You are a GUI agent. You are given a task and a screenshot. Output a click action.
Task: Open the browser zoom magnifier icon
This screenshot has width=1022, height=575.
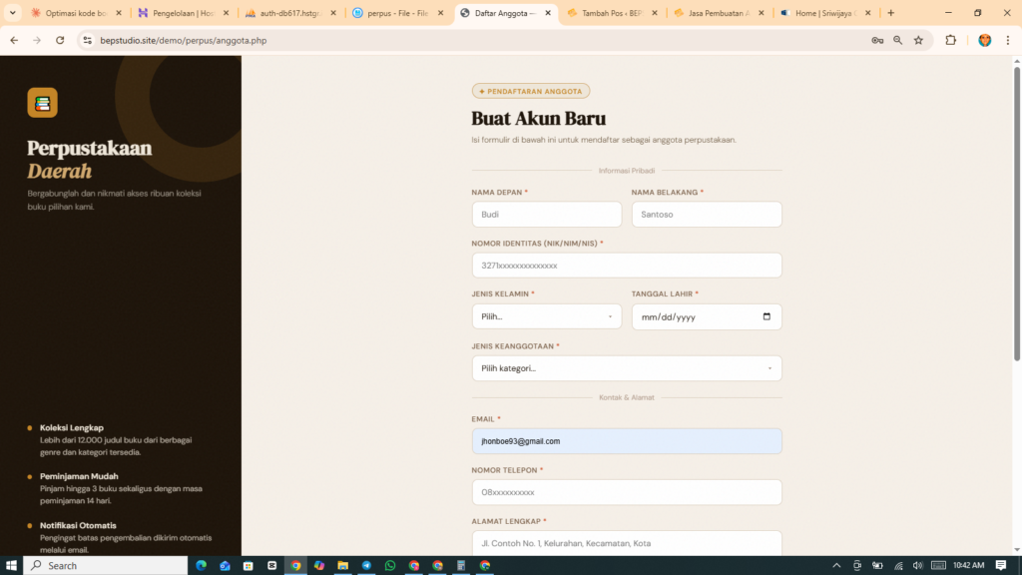(897, 40)
